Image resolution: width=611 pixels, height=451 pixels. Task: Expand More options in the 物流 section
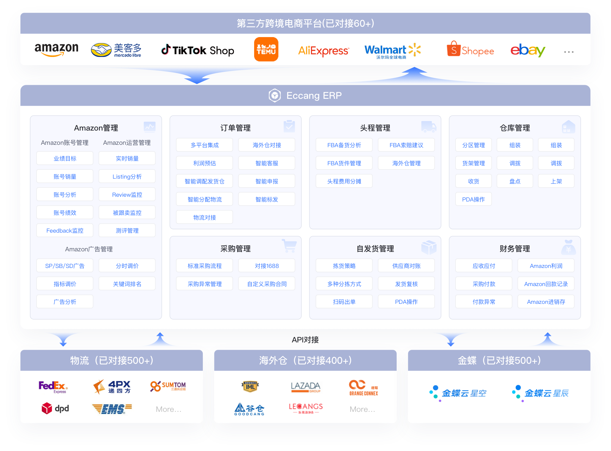[168, 409]
